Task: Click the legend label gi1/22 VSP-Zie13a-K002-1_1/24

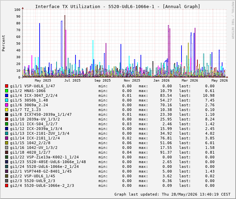Action: pyautogui.click(x=44, y=157)
